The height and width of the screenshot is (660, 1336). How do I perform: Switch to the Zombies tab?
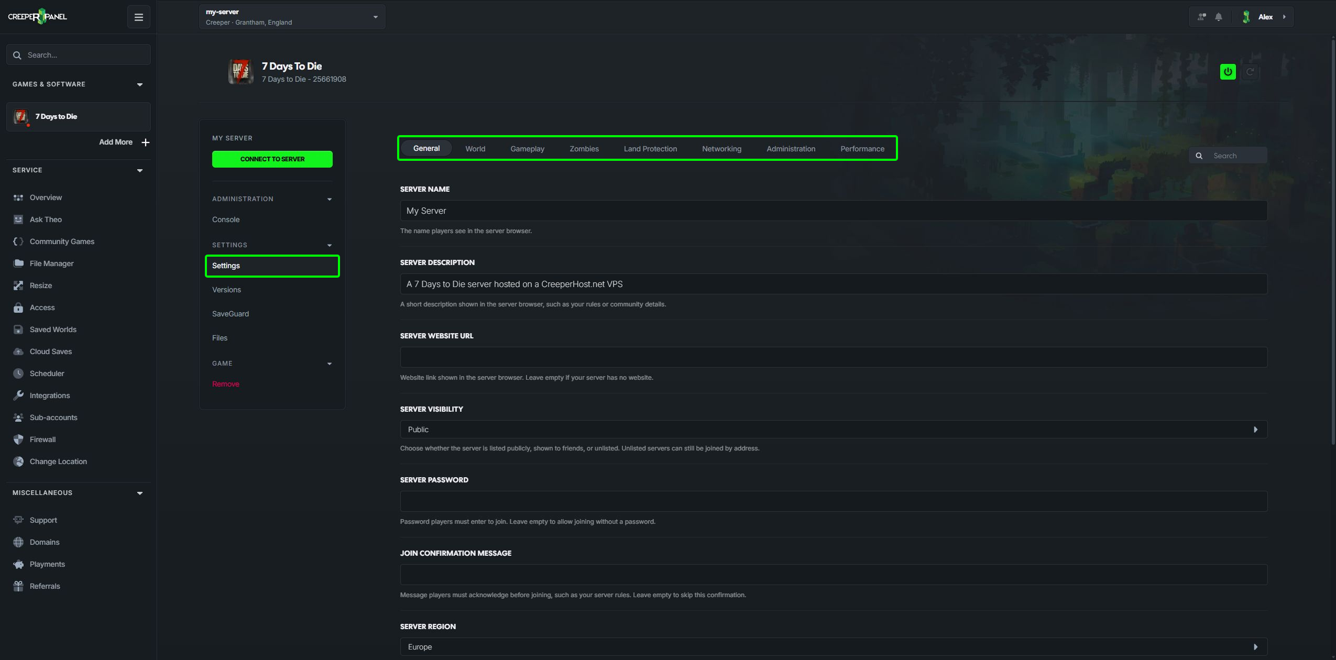point(584,149)
